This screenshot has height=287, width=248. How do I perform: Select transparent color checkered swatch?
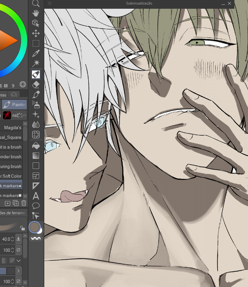(x=36, y=238)
